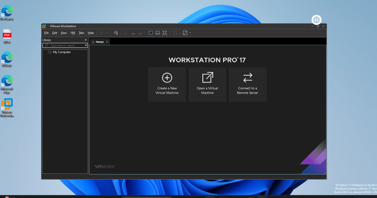Minimize the VMware Workstation window
377x198 pixels.
[312, 26]
